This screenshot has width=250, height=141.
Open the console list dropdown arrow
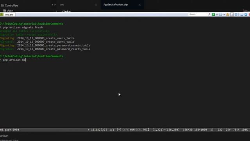224,14
